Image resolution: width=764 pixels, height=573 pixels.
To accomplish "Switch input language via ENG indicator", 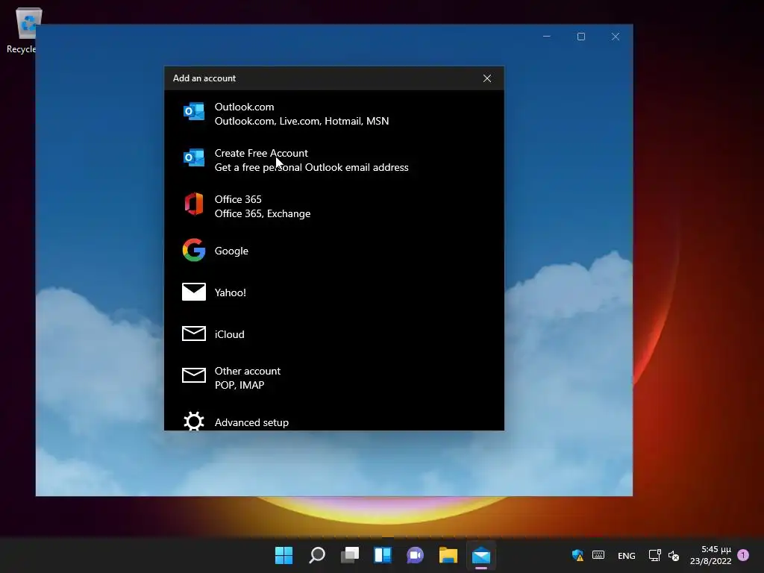I will click(x=627, y=555).
